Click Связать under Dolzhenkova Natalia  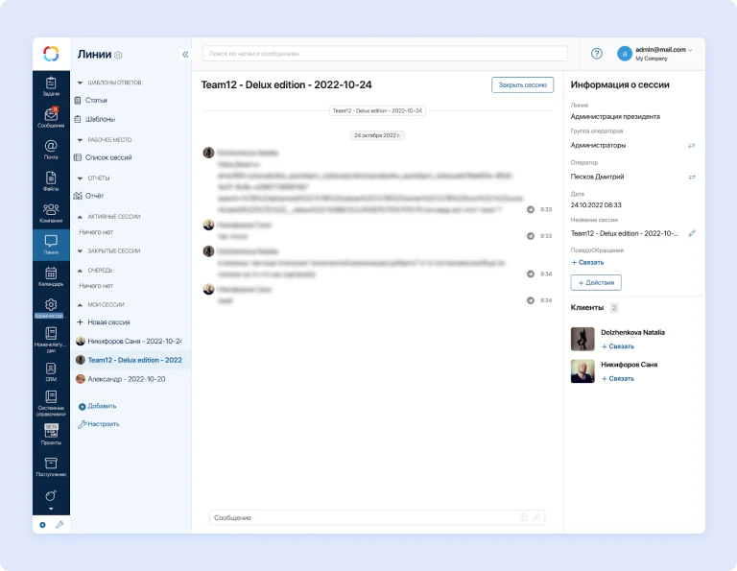coord(618,345)
